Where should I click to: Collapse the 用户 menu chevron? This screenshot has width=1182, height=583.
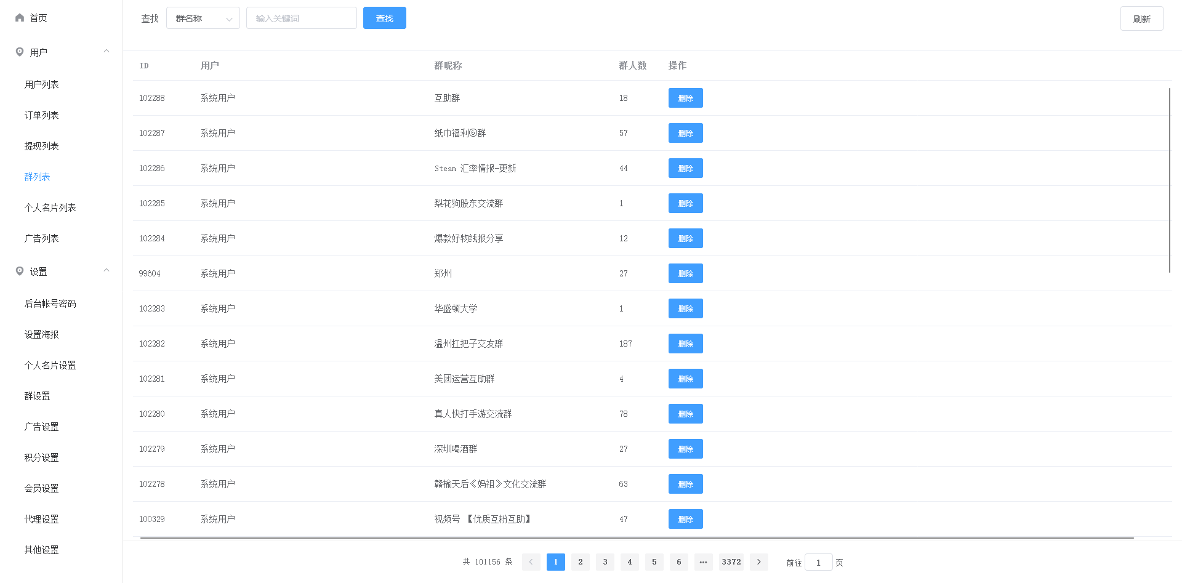[x=107, y=52]
